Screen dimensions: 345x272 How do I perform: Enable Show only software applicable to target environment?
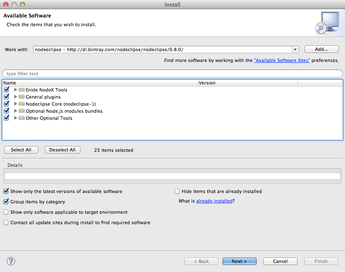[x=6, y=212]
